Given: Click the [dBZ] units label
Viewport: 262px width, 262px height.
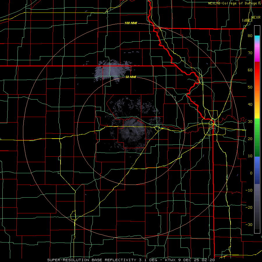Looking at the screenshot, I should point(247,20).
